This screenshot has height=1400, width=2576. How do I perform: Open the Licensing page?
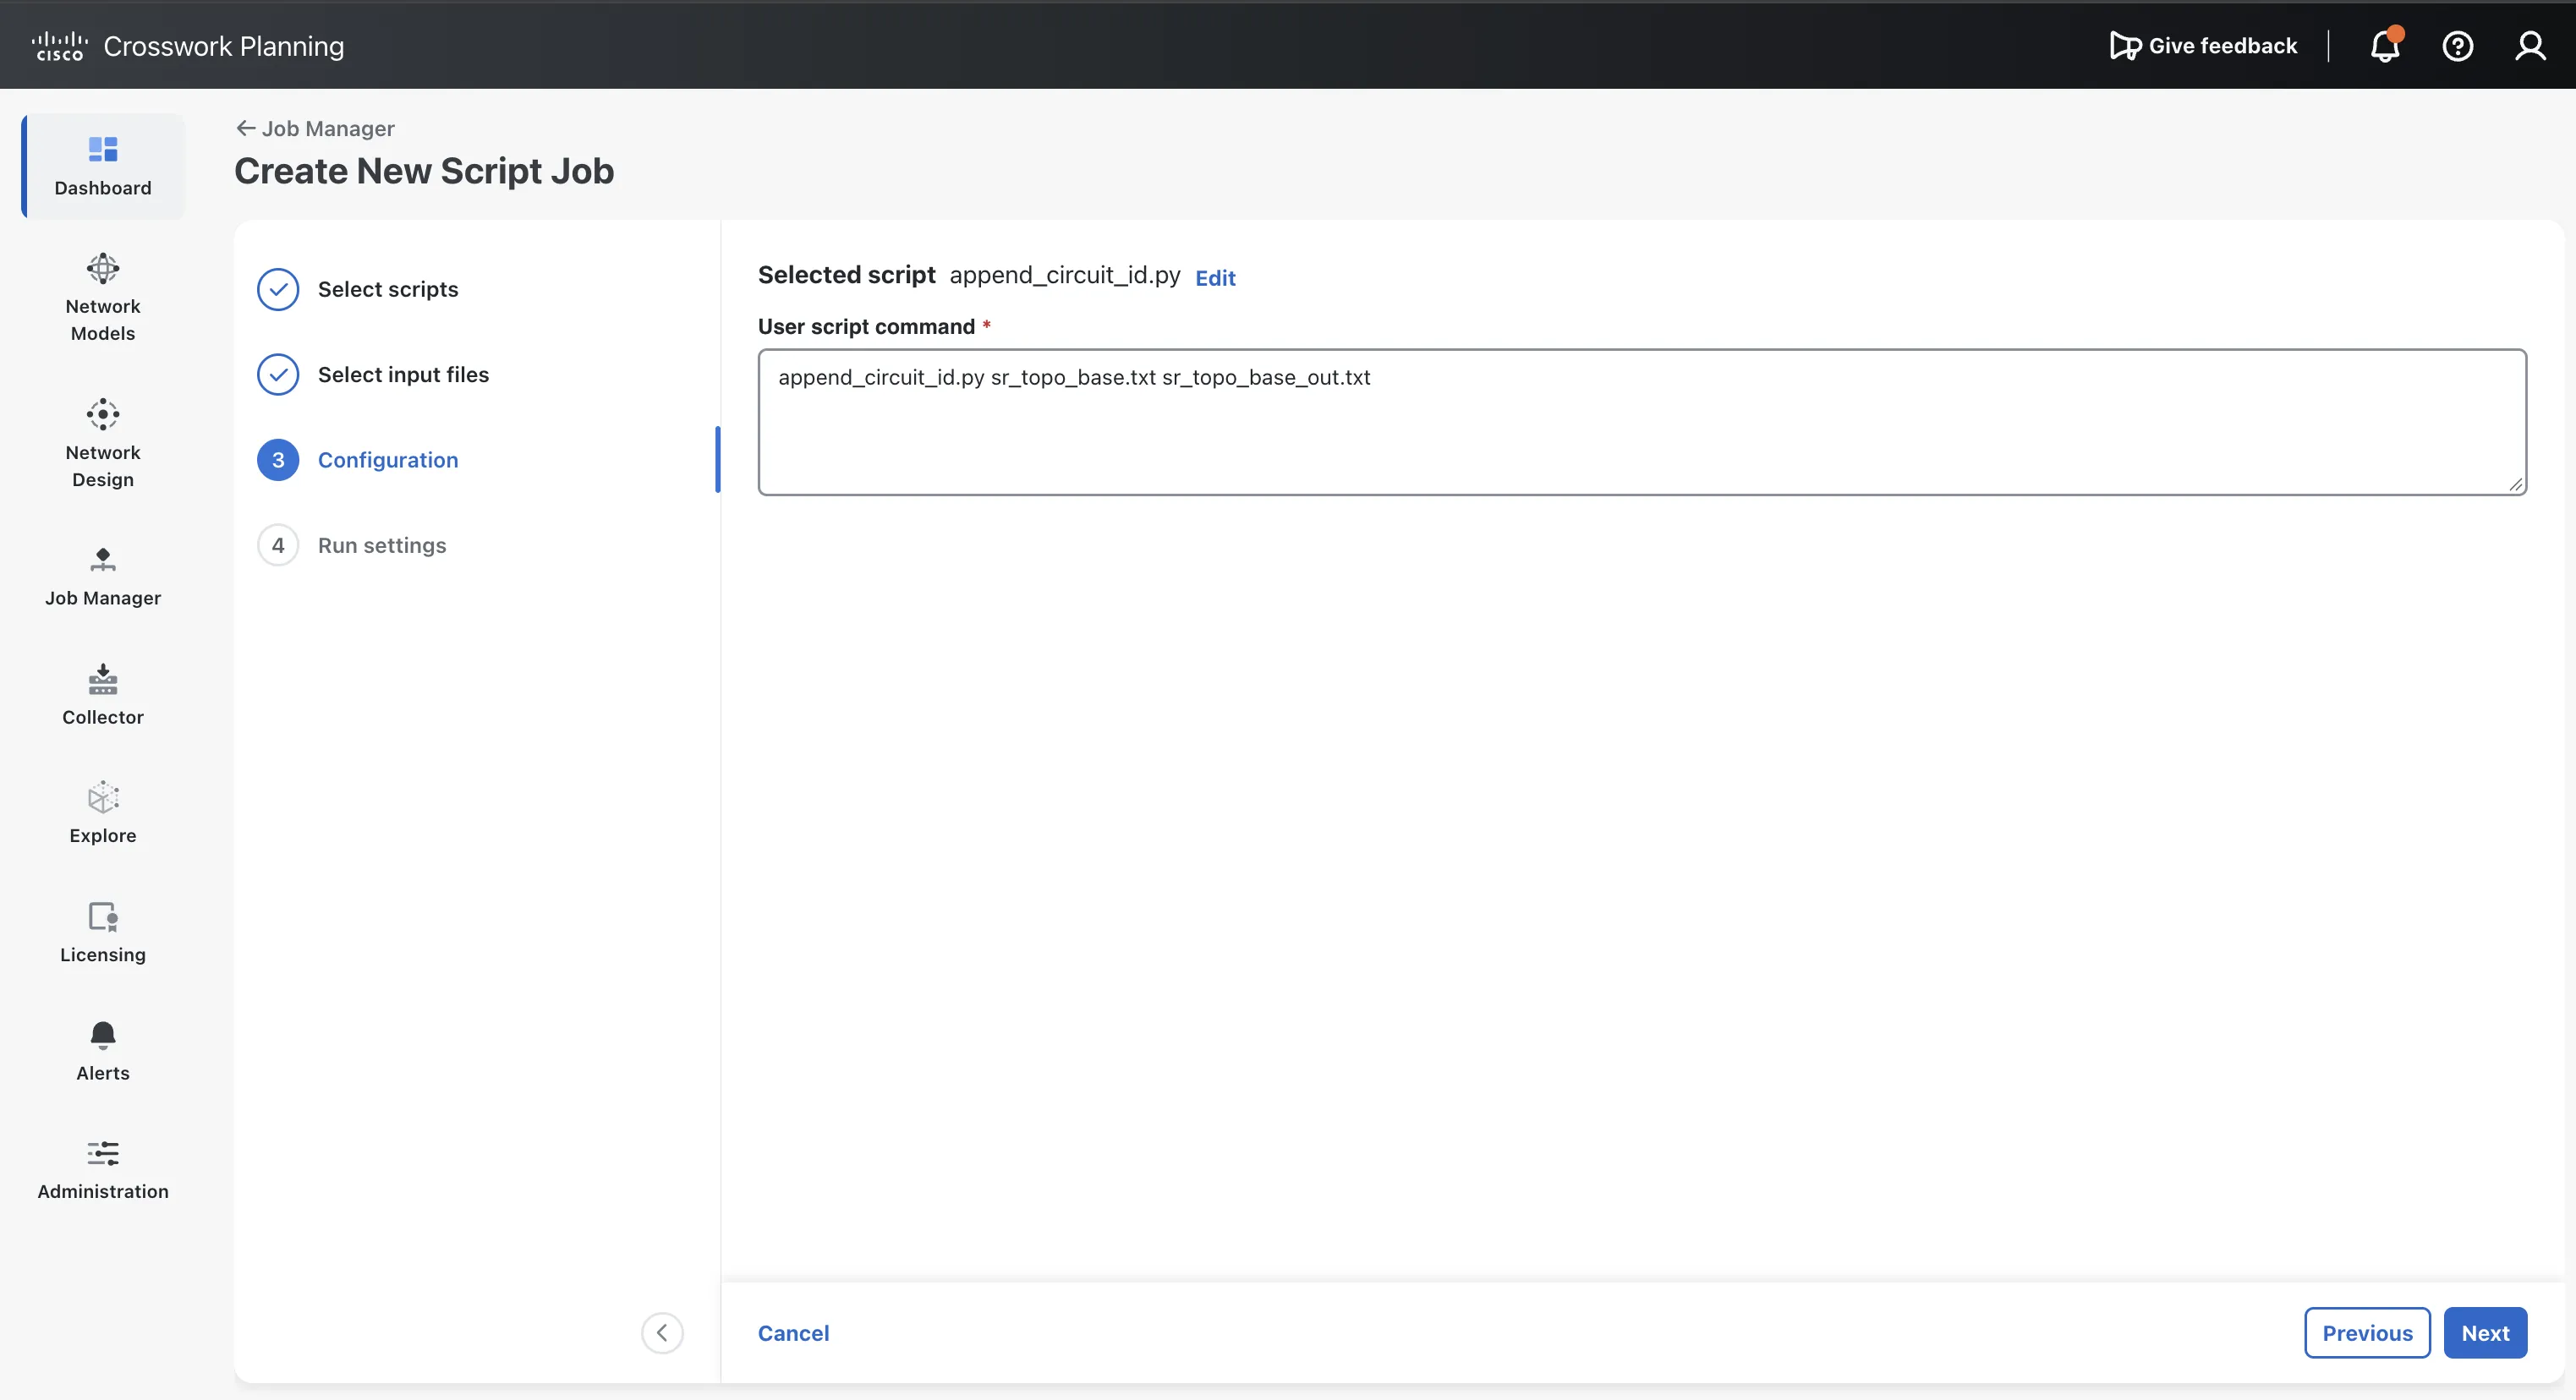click(103, 932)
